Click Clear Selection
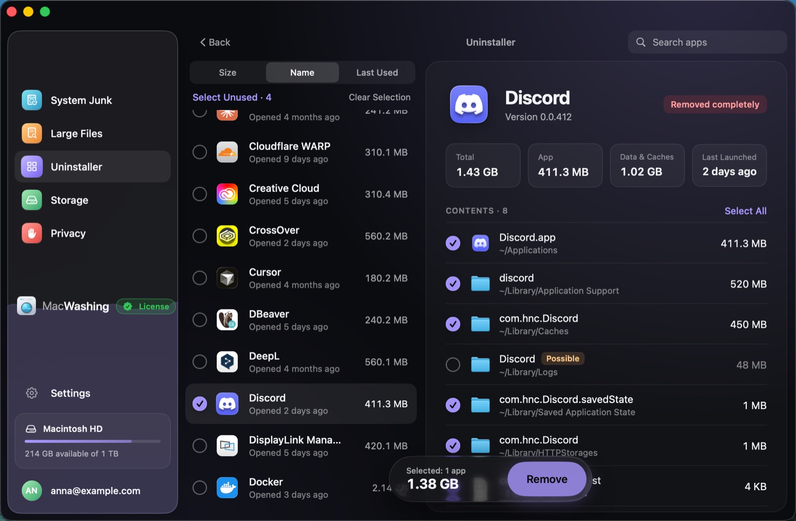The height and width of the screenshot is (521, 796). pyautogui.click(x=380, y=97)
